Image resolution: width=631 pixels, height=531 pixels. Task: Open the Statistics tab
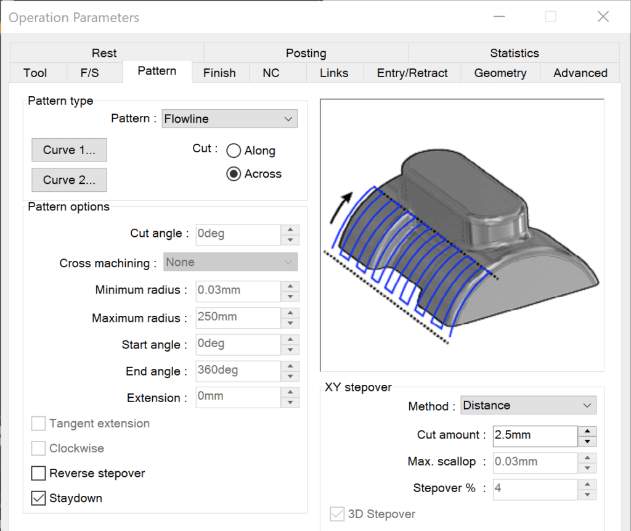514,53
